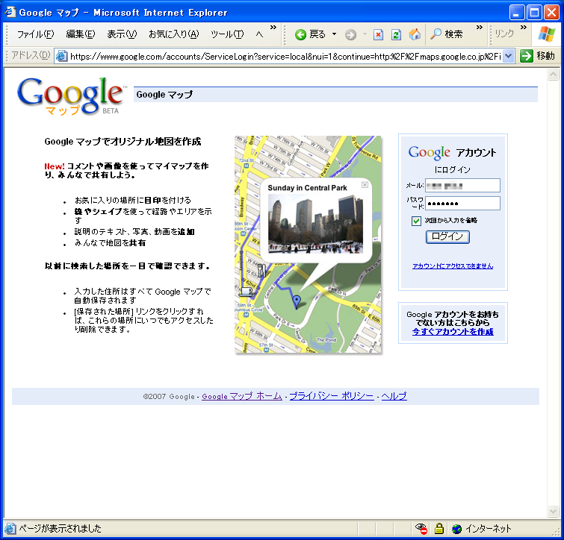Open the Forward button history dropdown arrow
The image size is (564, 540).
365,34
